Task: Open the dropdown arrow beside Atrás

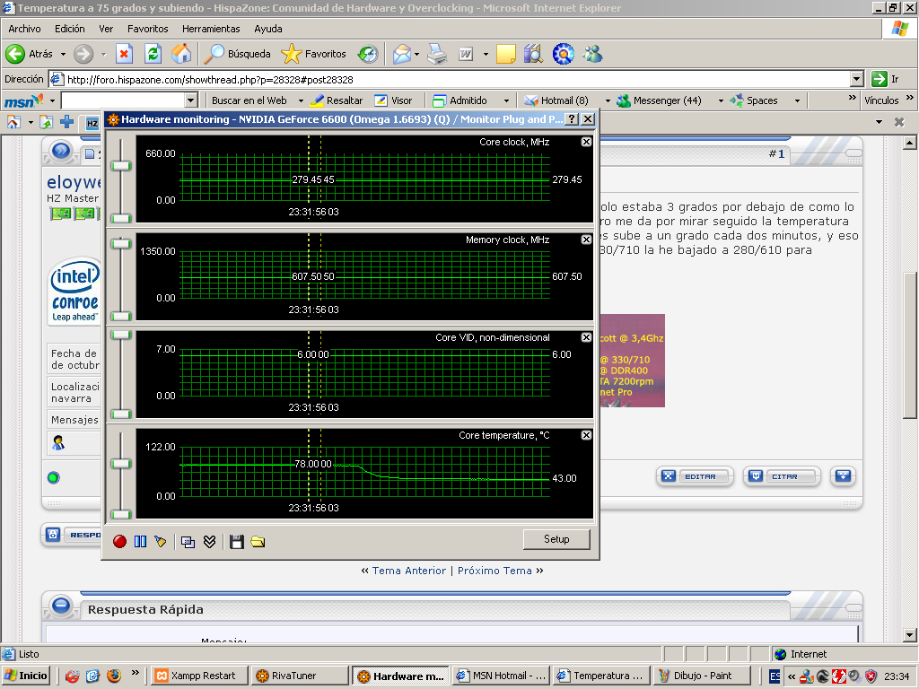Action: (x=61, y=54)
